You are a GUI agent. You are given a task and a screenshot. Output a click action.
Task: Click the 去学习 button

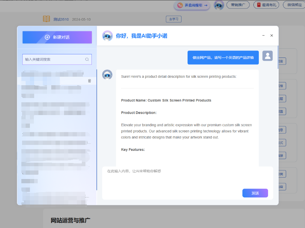(x=174, y=19)
